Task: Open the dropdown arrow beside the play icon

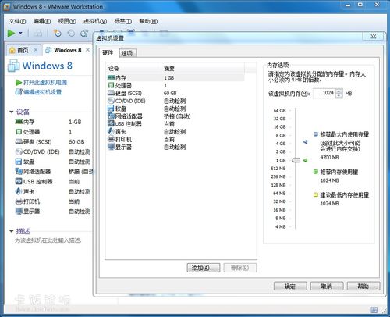Action: pyautogui.click(x=20, y=34)
